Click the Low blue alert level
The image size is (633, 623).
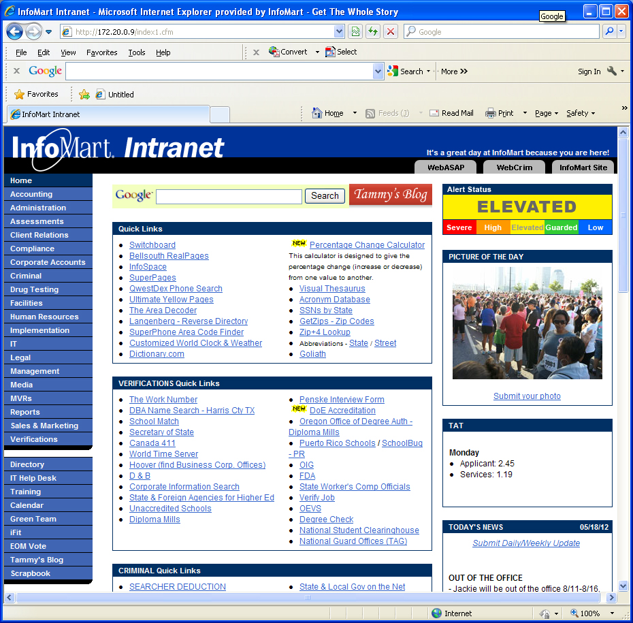point(595,227)
